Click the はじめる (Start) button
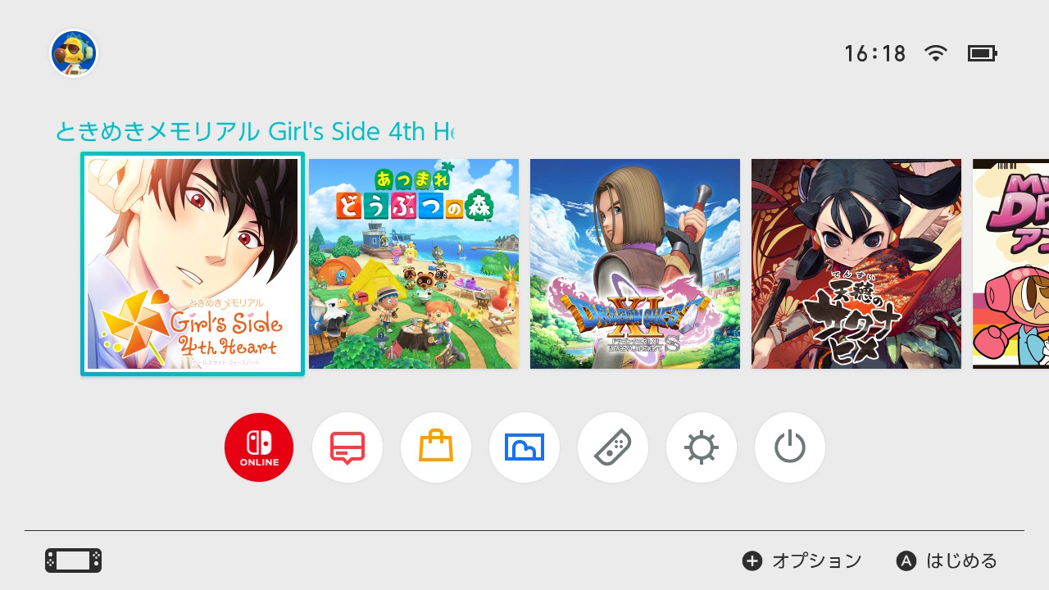Image resolution: width=1049 pixels, height=590 pixels. pos(947,560)
